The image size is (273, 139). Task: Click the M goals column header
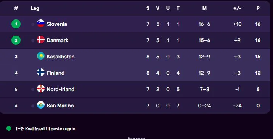pyautogui.click(x=205, y=8)
